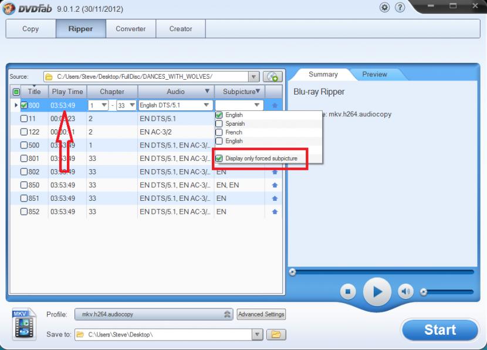The image size is (487, 350).
Task: Click the blue arrow icon for title 800
Action: (x=275, y=105)
